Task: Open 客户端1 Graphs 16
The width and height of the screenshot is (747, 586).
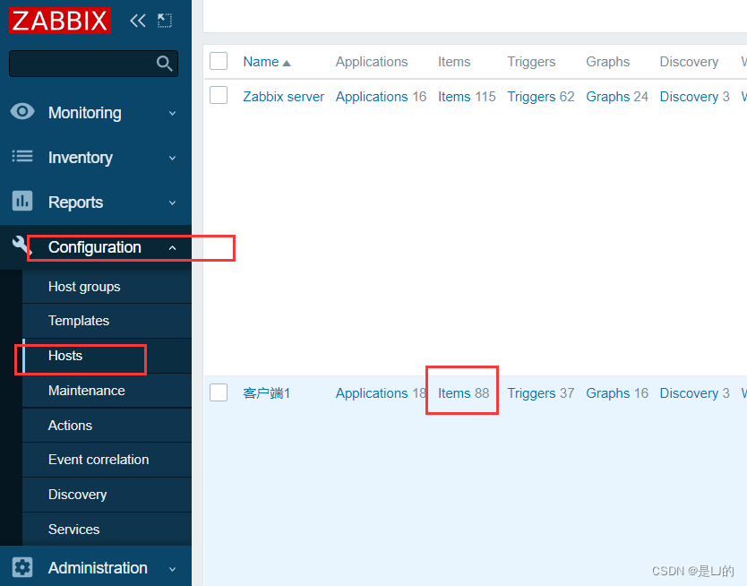Action: (x=607, y=393)
